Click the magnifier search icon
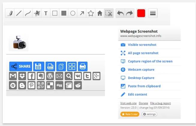 pyautogui.click(x=69, y=76)
